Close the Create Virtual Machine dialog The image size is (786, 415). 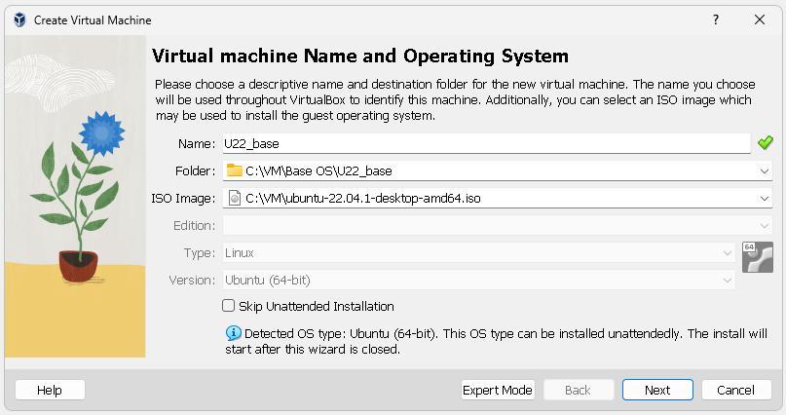[760, 20]
